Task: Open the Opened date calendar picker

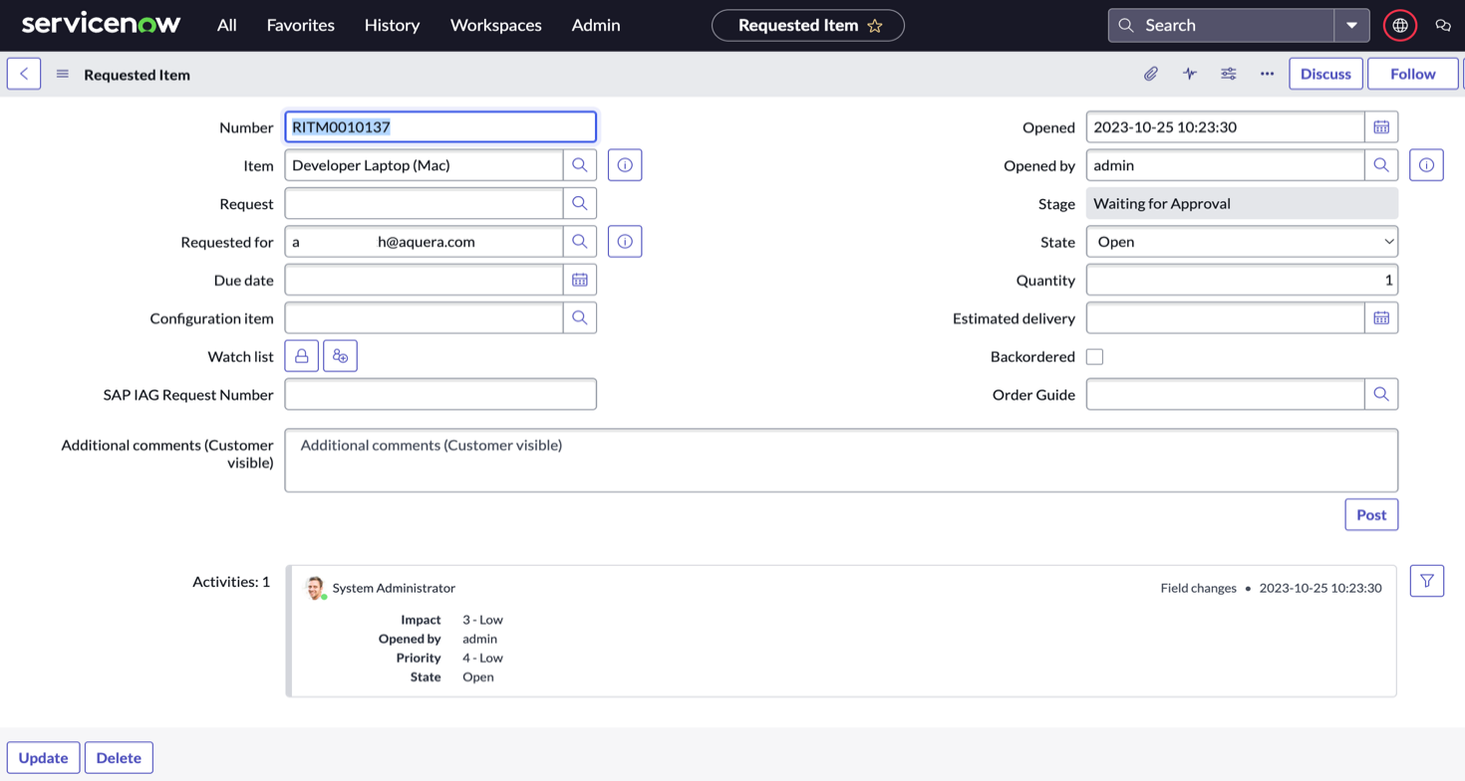Action: pyautogui.click(x=1381, y=127)
